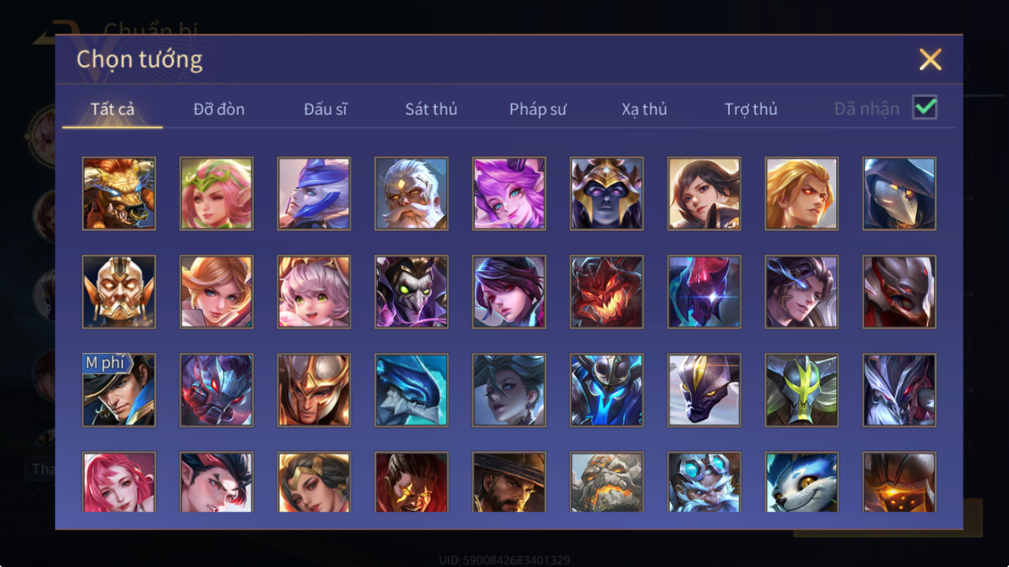Toggle the Đã nhận checkbox
This screenshot has height=567, width=1009.
(924, 108)
